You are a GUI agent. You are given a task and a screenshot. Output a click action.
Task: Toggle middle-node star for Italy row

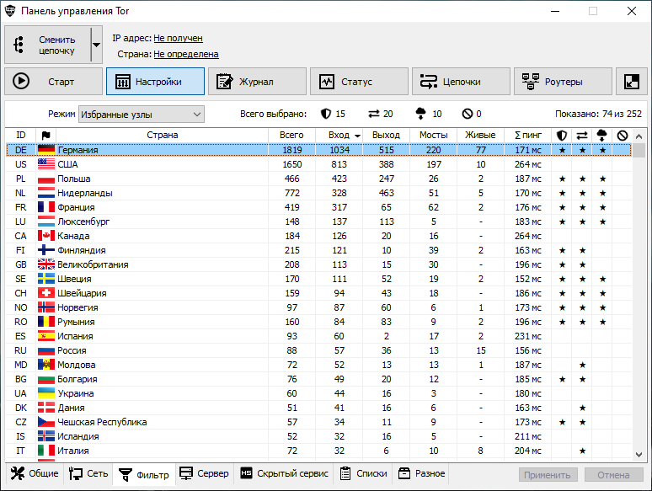click(583, 451)
